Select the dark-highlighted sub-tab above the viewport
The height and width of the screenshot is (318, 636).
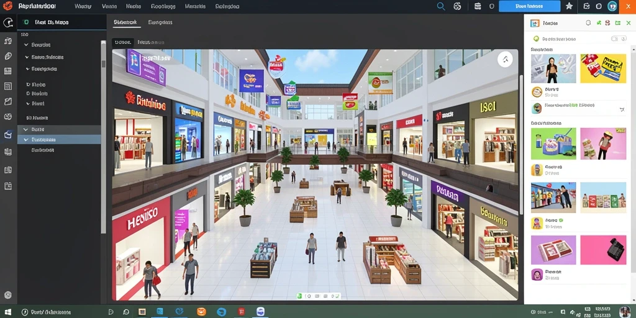122,42
